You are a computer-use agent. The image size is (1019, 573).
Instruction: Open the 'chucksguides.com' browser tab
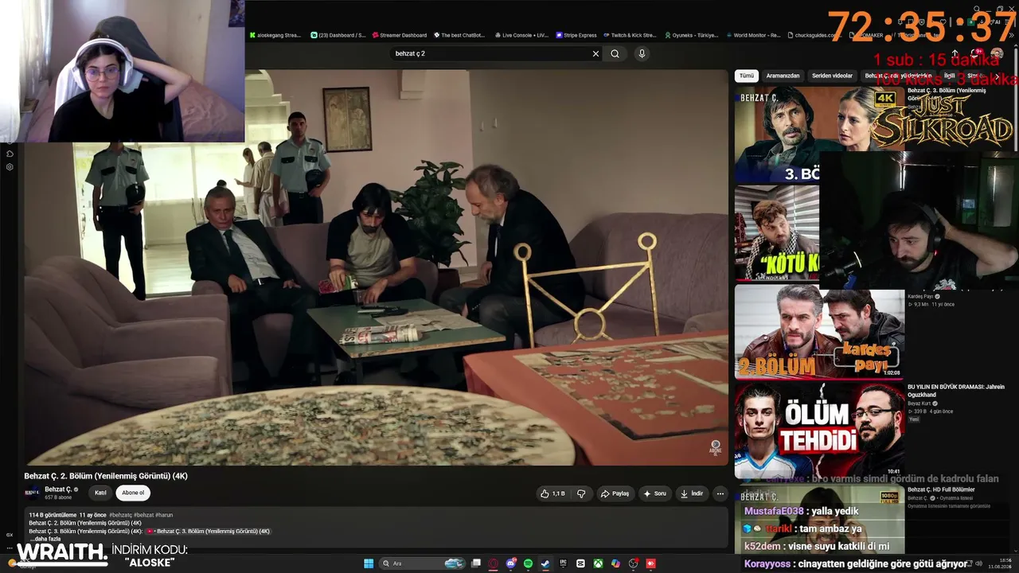[814, 35]
